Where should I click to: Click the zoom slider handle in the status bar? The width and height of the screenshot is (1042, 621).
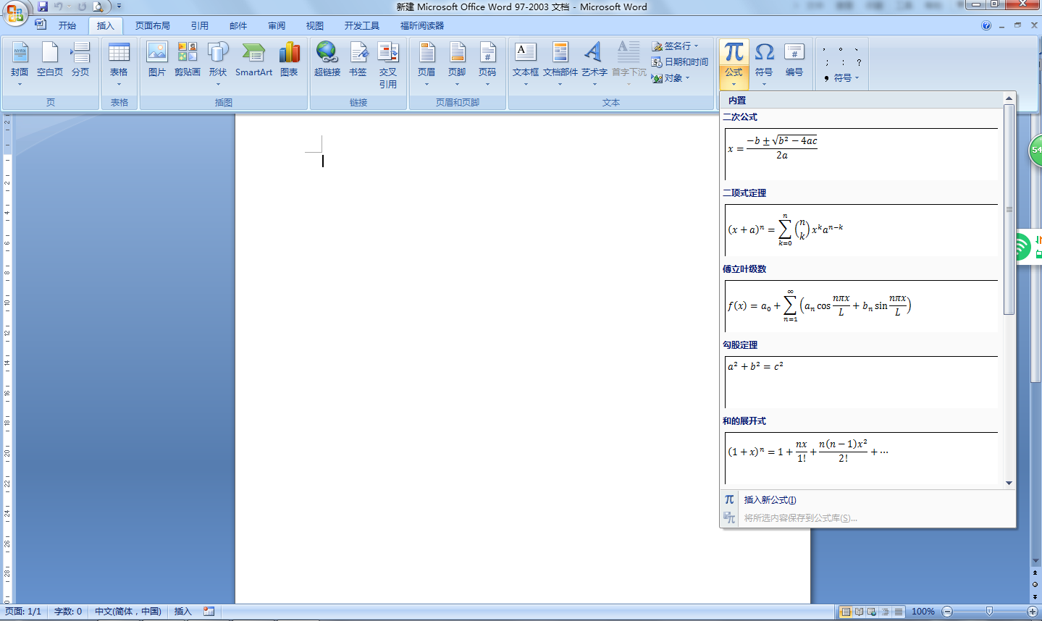(990, 612)
